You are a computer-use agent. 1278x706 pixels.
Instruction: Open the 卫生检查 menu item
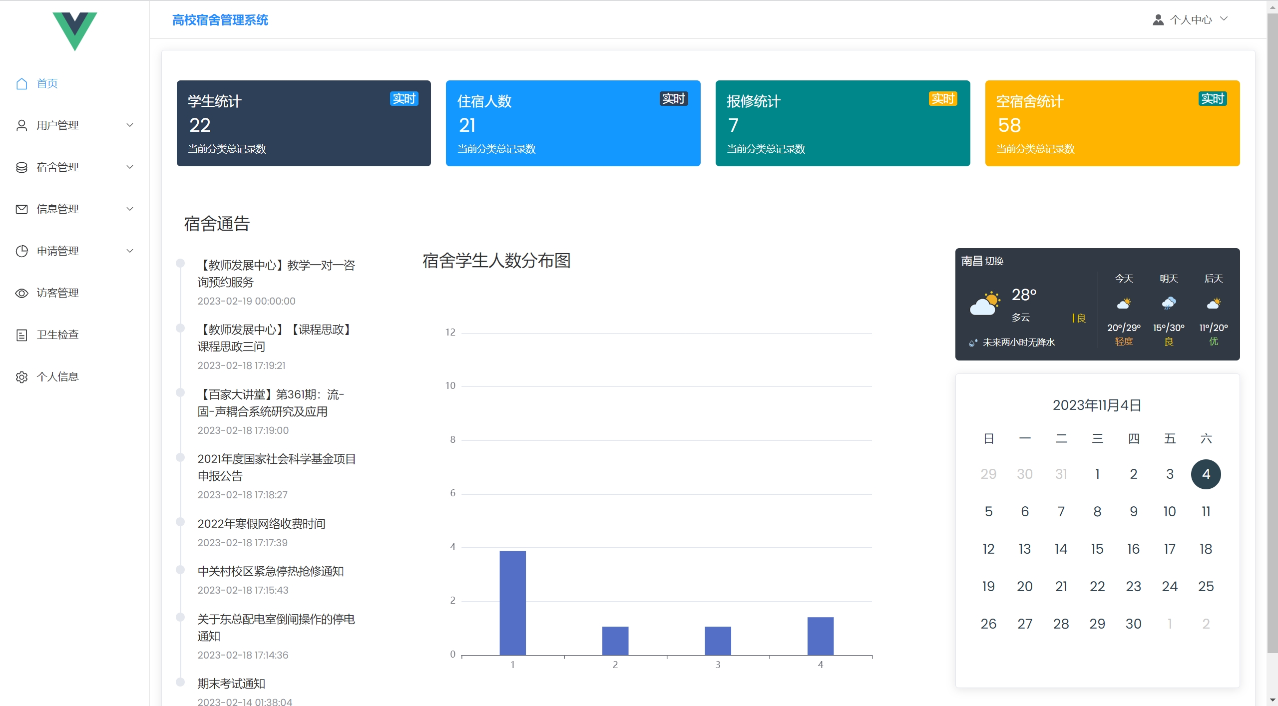58,335
